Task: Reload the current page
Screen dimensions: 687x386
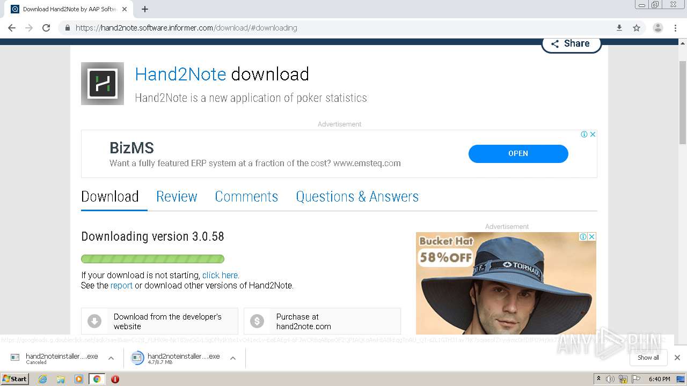Action: click(x=46, y=28)
